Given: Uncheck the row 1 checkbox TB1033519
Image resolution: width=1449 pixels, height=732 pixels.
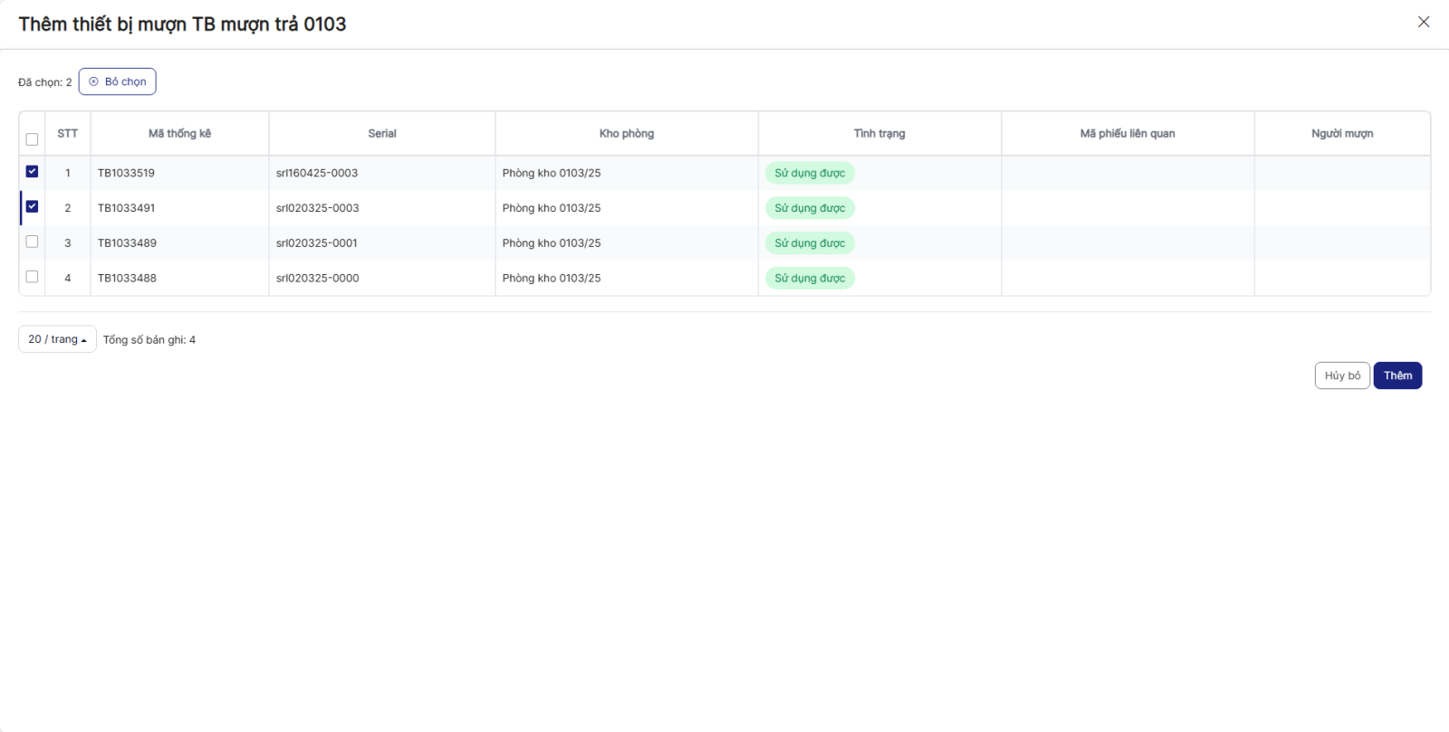Looking at the screenshot, I should pos(32,172).
